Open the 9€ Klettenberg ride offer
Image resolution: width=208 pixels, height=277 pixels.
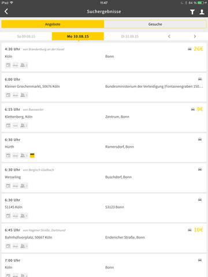pos(104,118)
